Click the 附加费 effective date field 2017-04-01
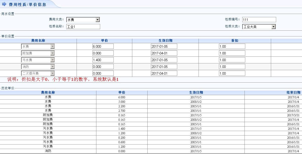This screenshot has height=154, width=302. (164, 53)
